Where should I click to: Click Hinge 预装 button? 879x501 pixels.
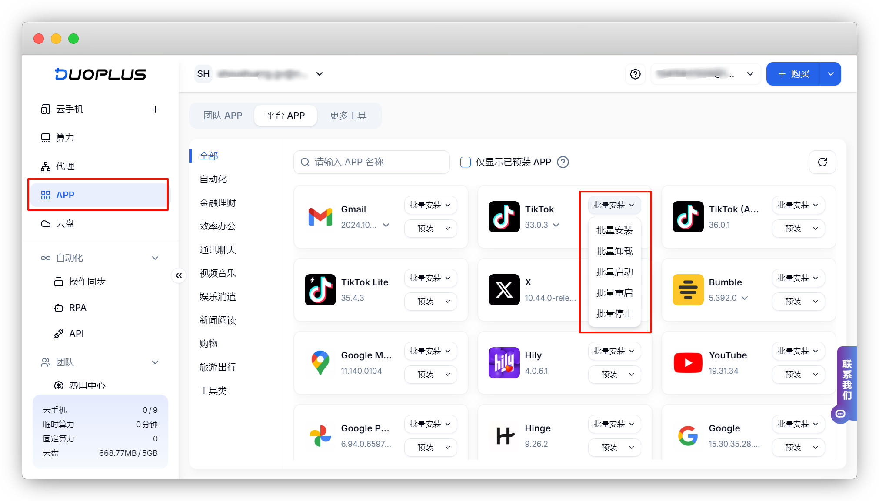coord(614,448)
